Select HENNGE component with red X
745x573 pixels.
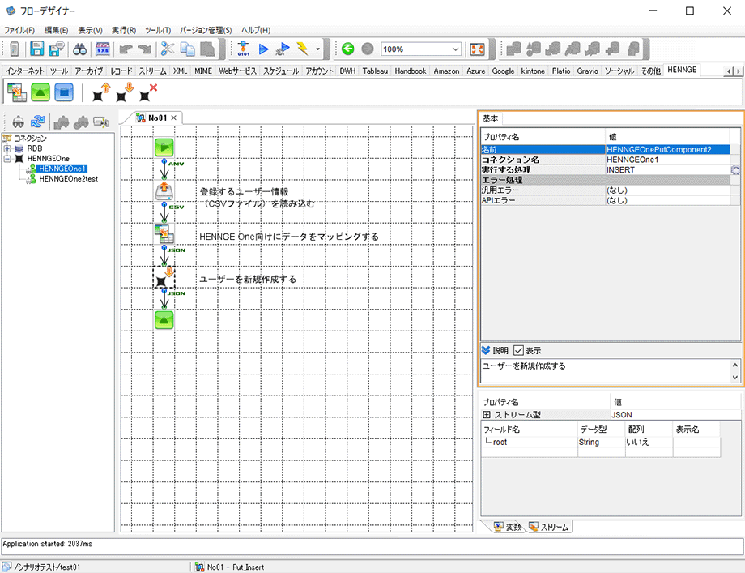(x=148, y=92)
